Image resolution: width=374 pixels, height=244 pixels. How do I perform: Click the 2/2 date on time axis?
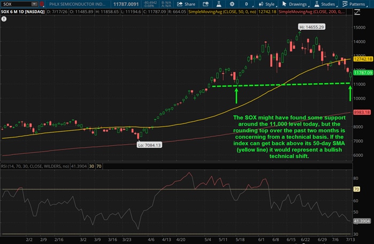(x=29, y=240)
